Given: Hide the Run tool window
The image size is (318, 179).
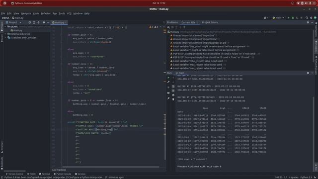Looking at the screenshot, I should coord(312,73).
